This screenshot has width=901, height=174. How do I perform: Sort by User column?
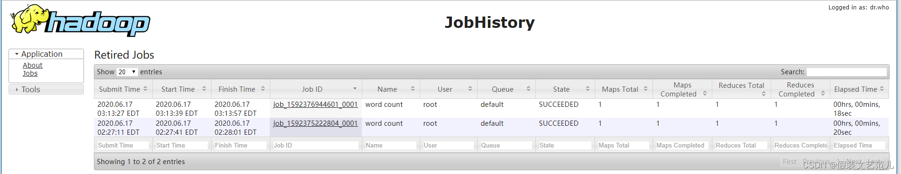click(449, 89)
